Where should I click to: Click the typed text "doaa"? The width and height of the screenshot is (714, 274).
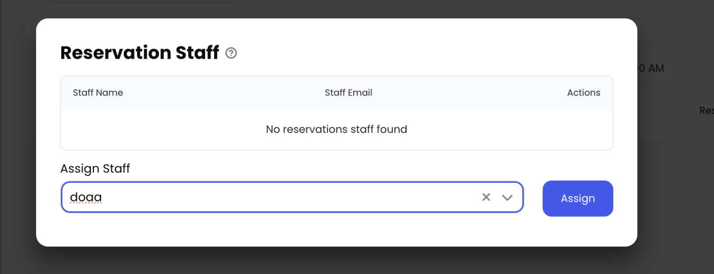[x=86, y=197]
